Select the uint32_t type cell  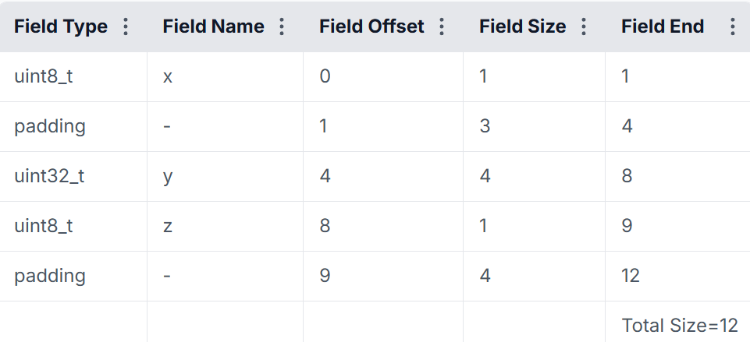tap(73, 177)
